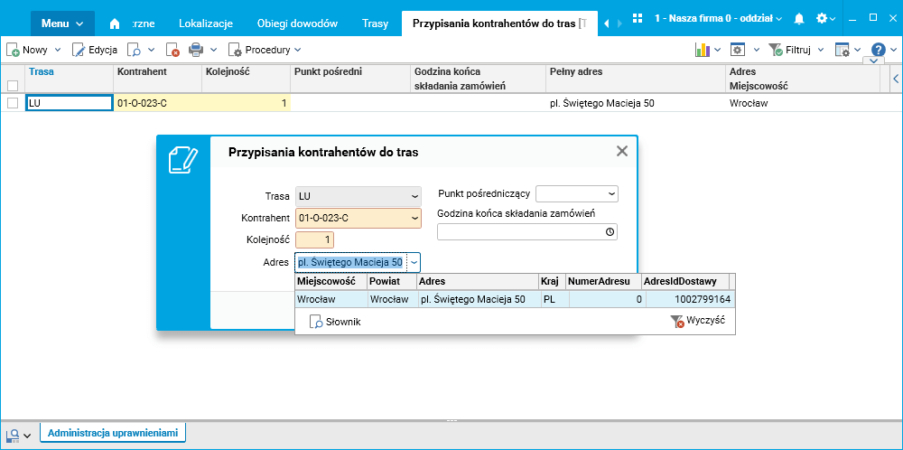
Task: Click the Wyczyść button
Action: coord(697,321)
